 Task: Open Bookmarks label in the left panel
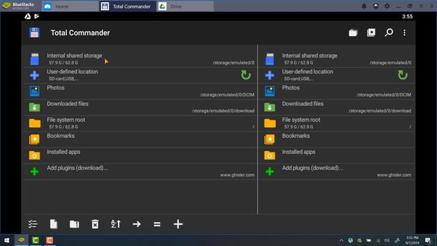pos(61,135)
